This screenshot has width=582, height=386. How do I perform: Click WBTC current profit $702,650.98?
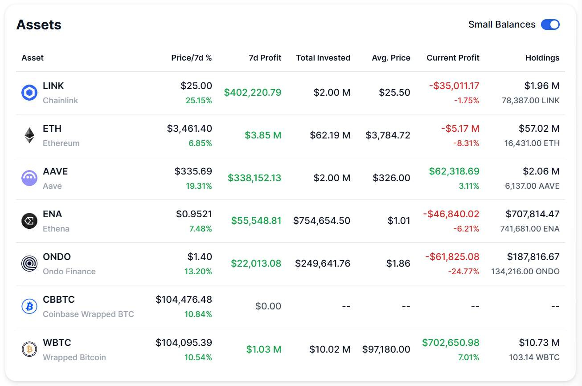coord(451,343)
